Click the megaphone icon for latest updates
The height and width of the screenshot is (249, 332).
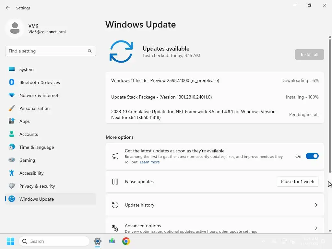pos(115,156)
